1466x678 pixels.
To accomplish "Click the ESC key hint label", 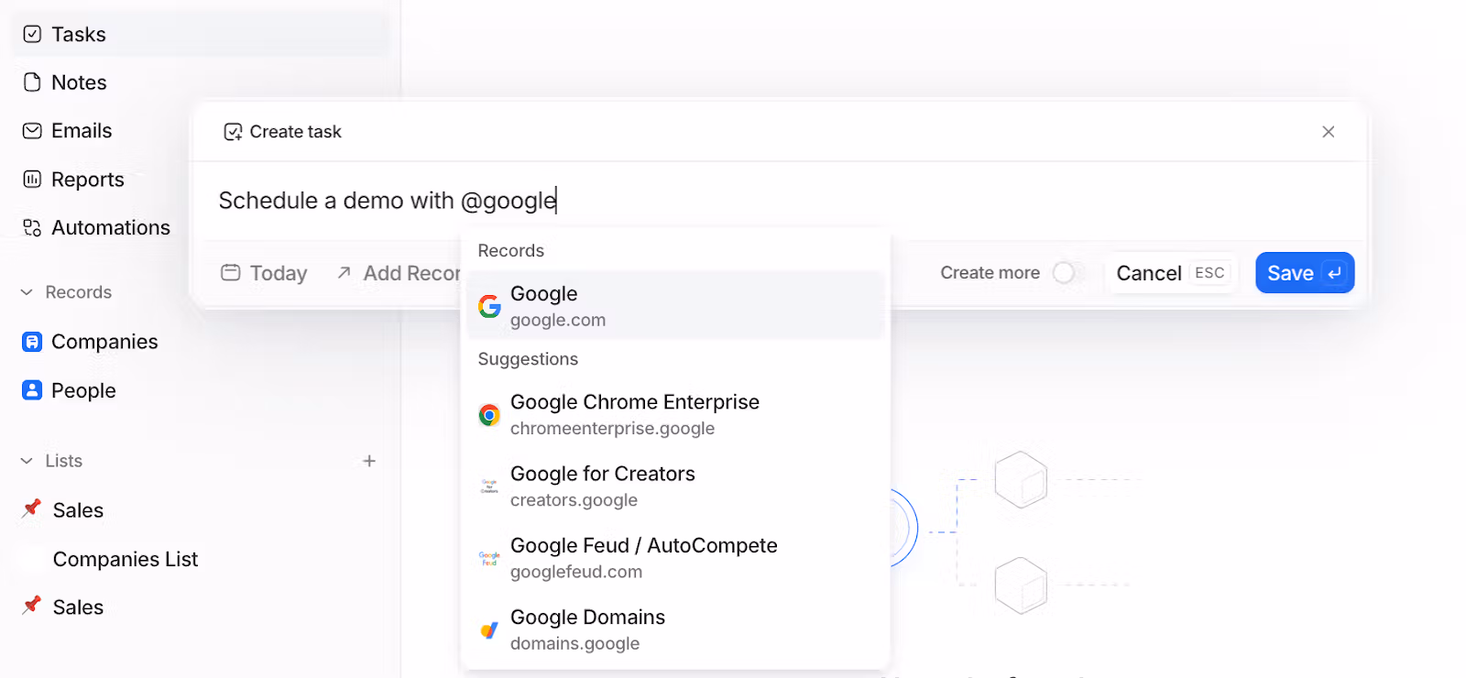I will pos(1209,273).
